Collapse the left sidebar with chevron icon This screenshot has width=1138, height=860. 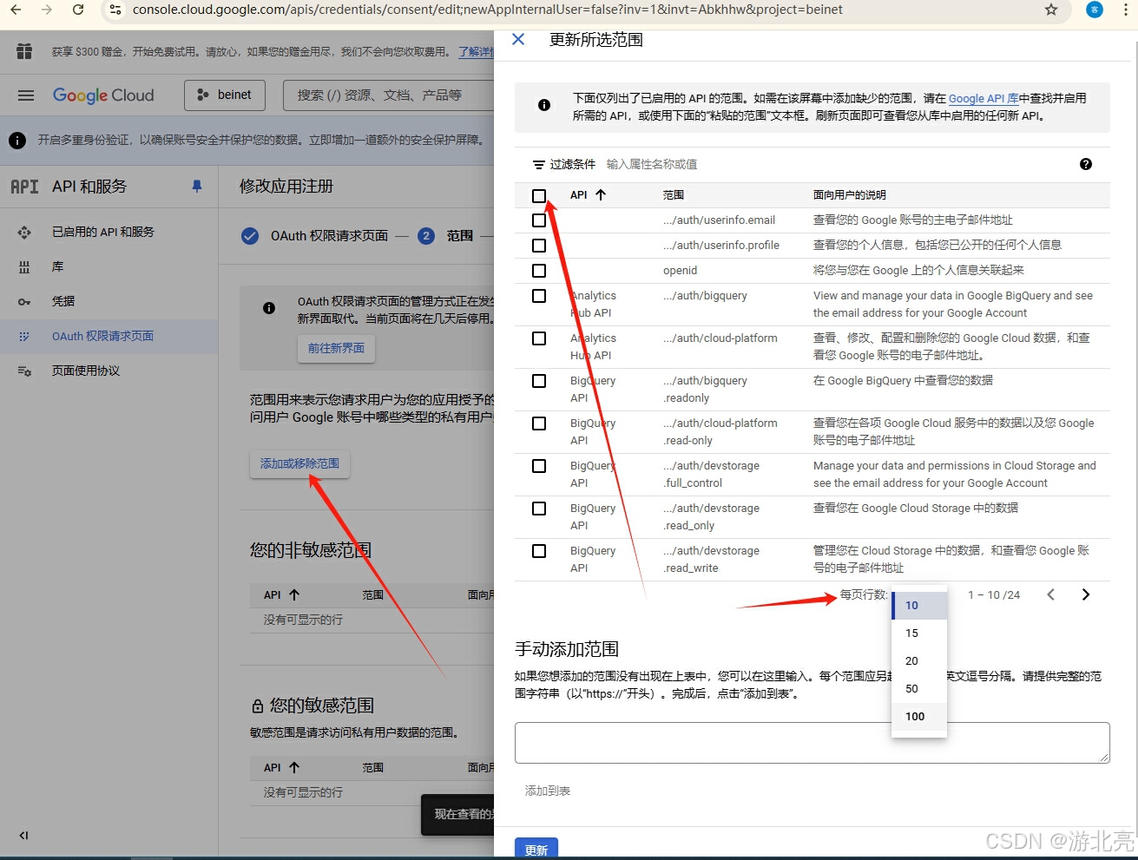24,836
